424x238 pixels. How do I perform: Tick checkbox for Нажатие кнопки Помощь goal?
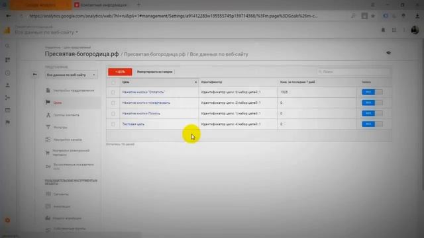tap(113, 114)
